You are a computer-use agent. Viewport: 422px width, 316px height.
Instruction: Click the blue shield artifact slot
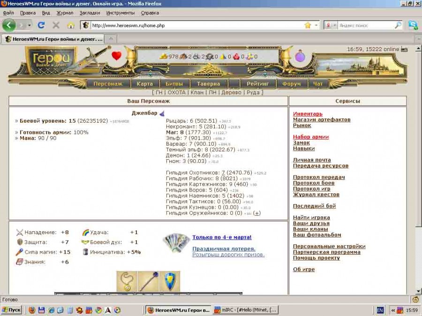[170, 281]
